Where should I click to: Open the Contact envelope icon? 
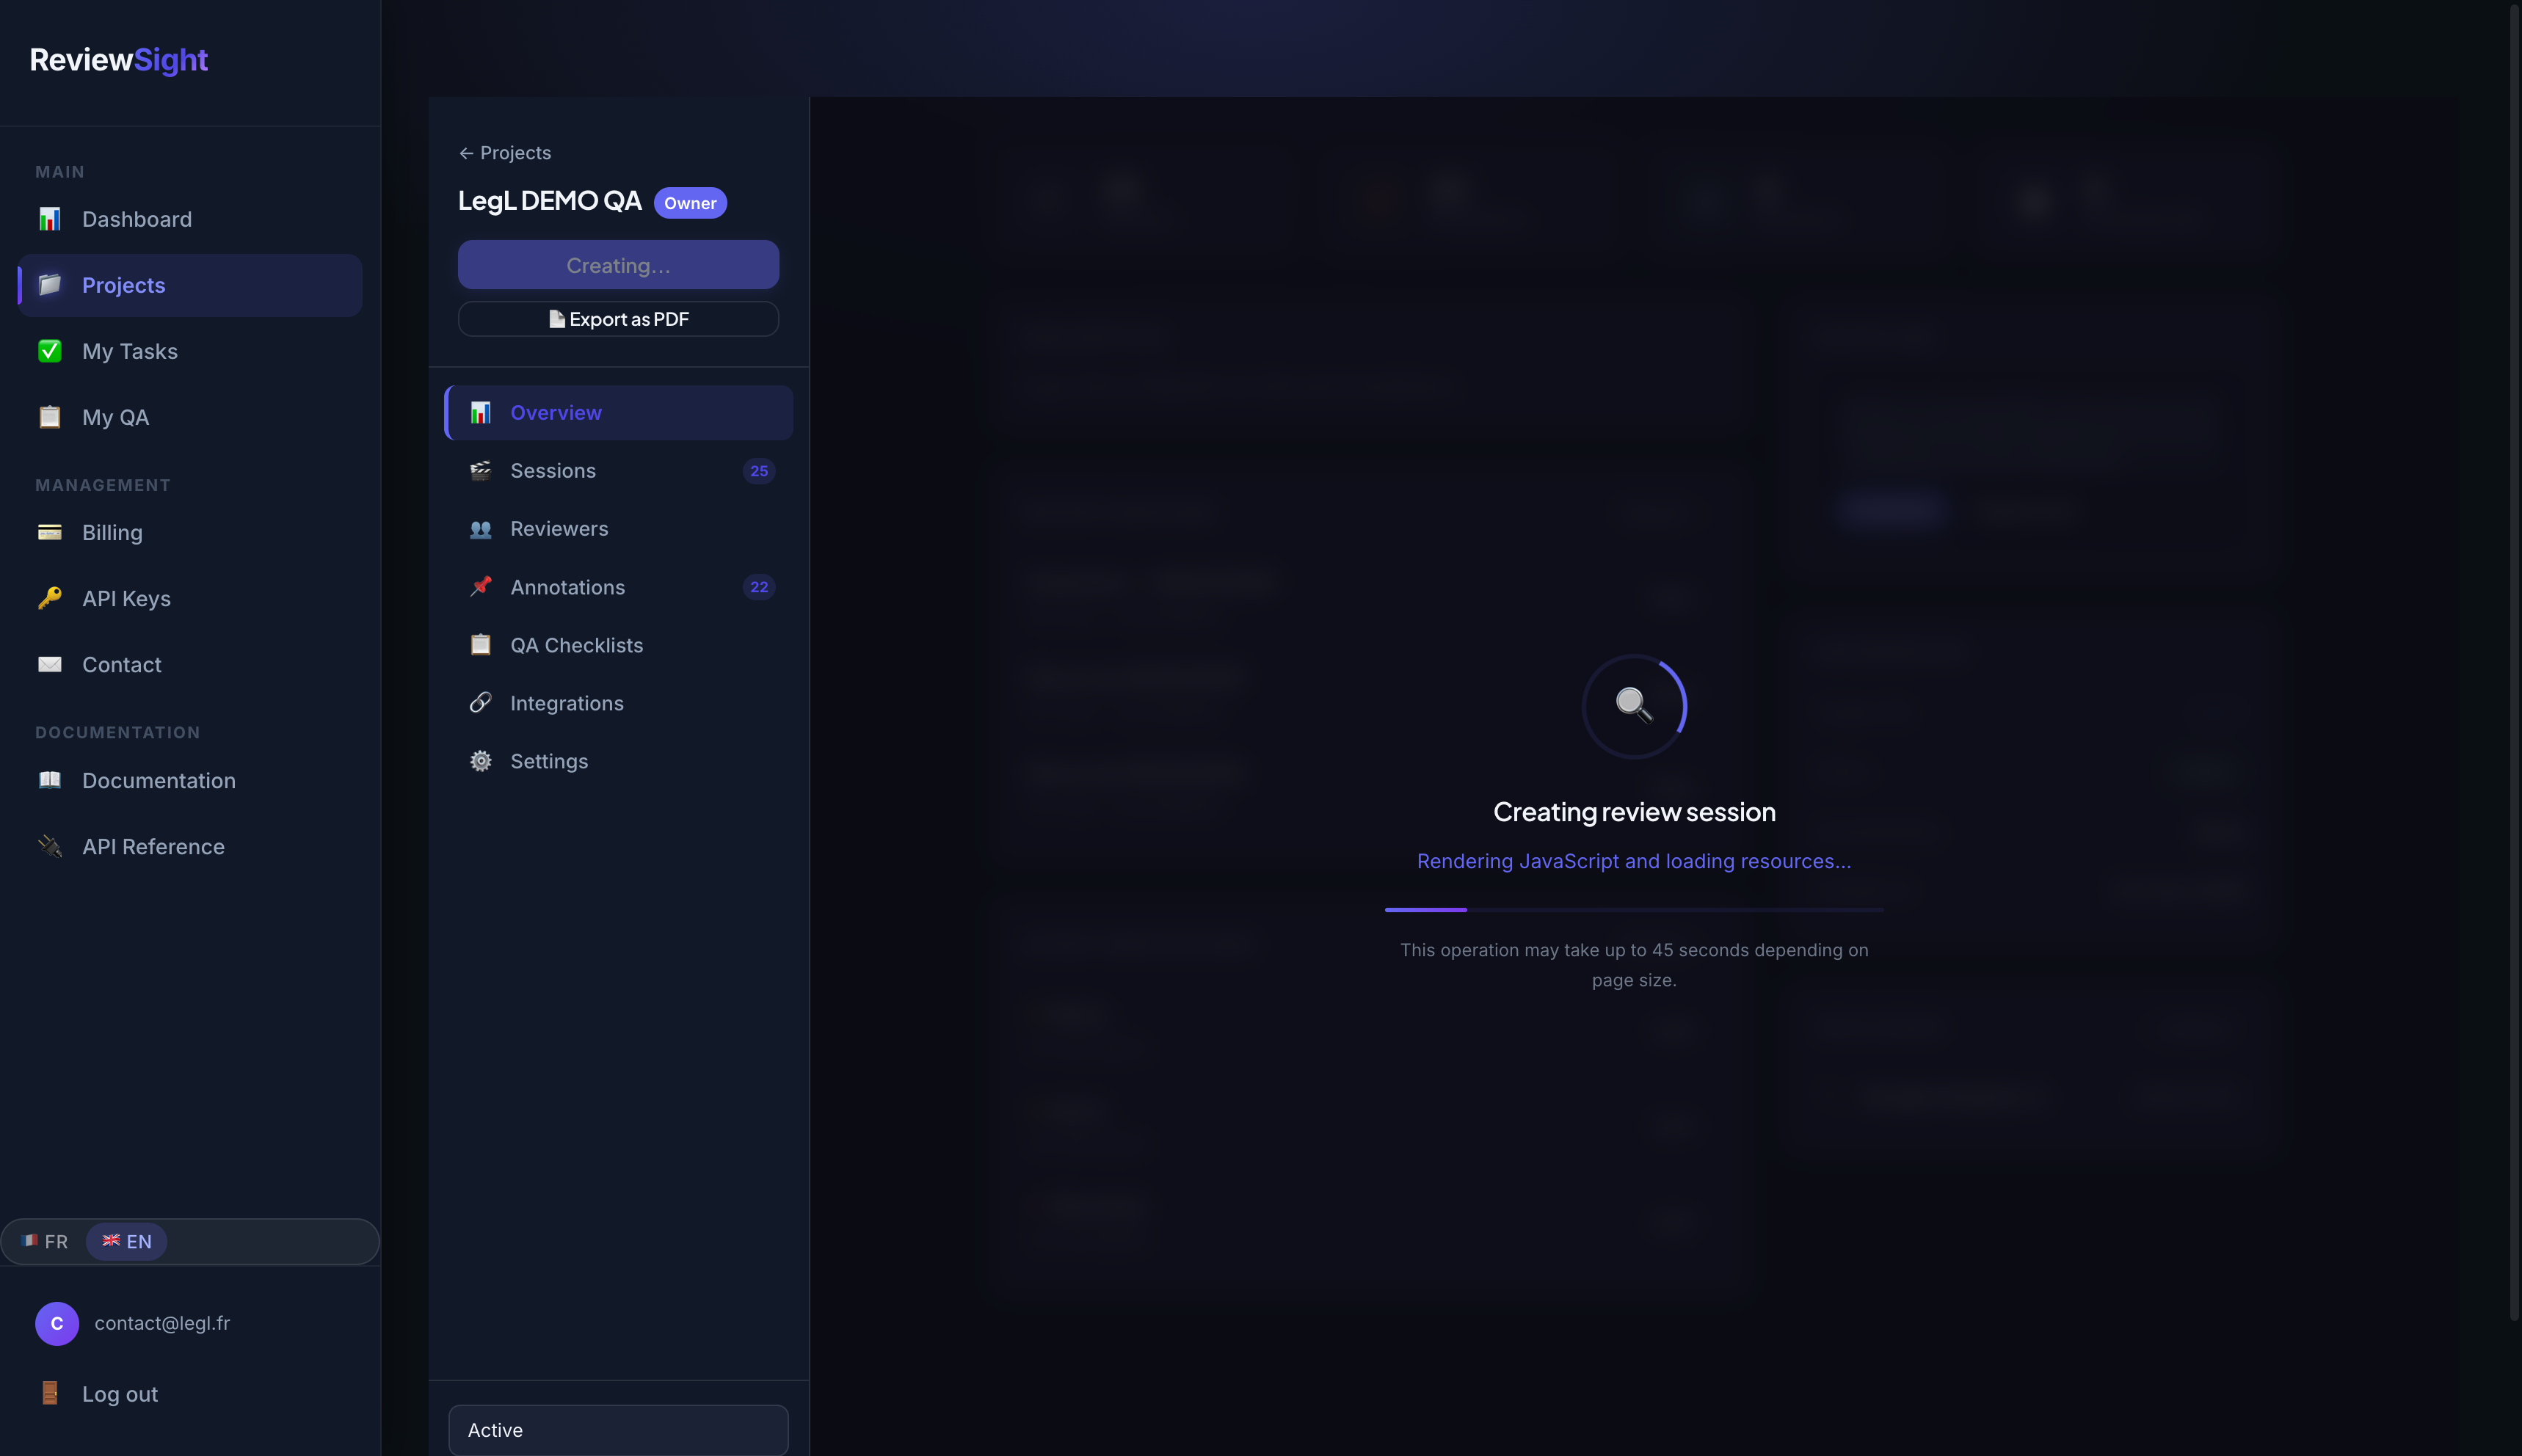click(50, 664)
